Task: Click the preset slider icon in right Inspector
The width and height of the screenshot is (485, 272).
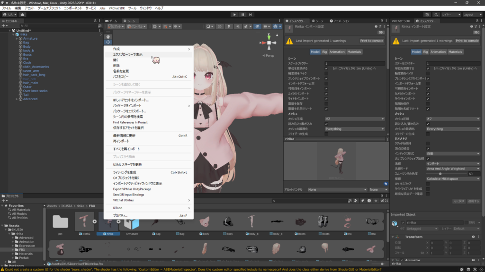Action: click(x=476, y=26)
